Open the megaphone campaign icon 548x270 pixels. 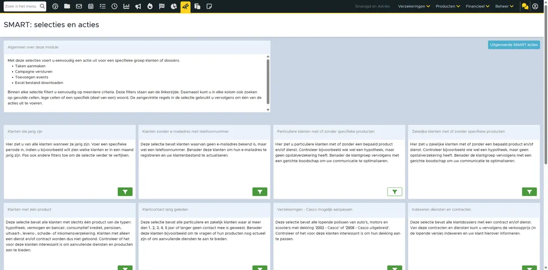(x=138, y=6)
